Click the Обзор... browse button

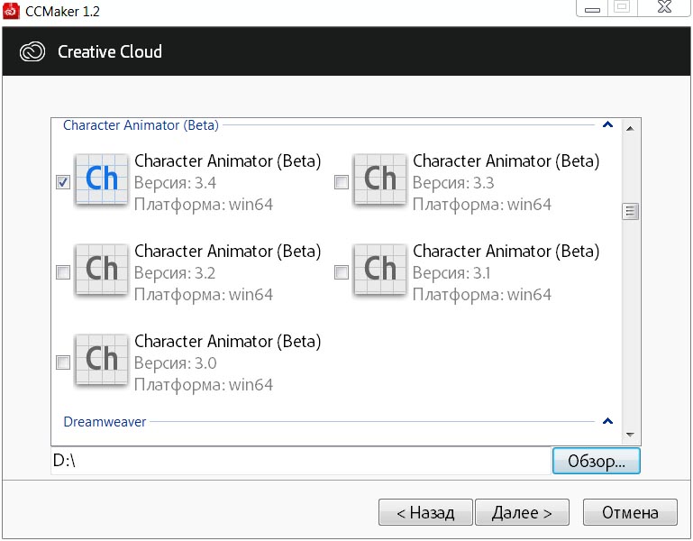597,461
